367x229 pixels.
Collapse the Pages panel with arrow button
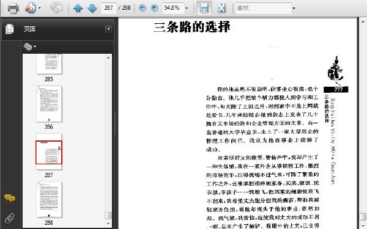pos(108,29)
